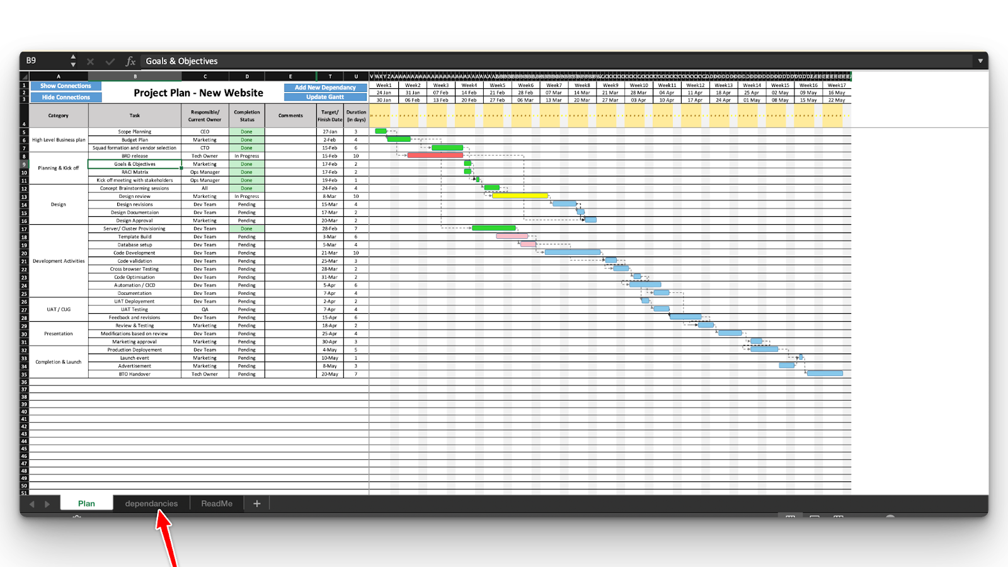Click the Update Gantt button

(x=325, y=97)
